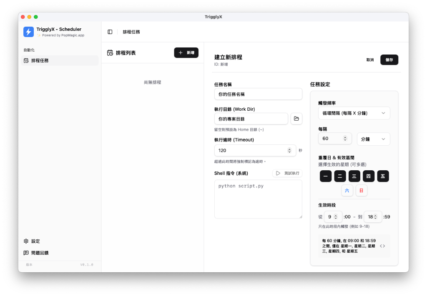Click the Timeout value field showing 120
This screenshot has height=296, width=427.
pyautogui.click(x=255, y=150)
